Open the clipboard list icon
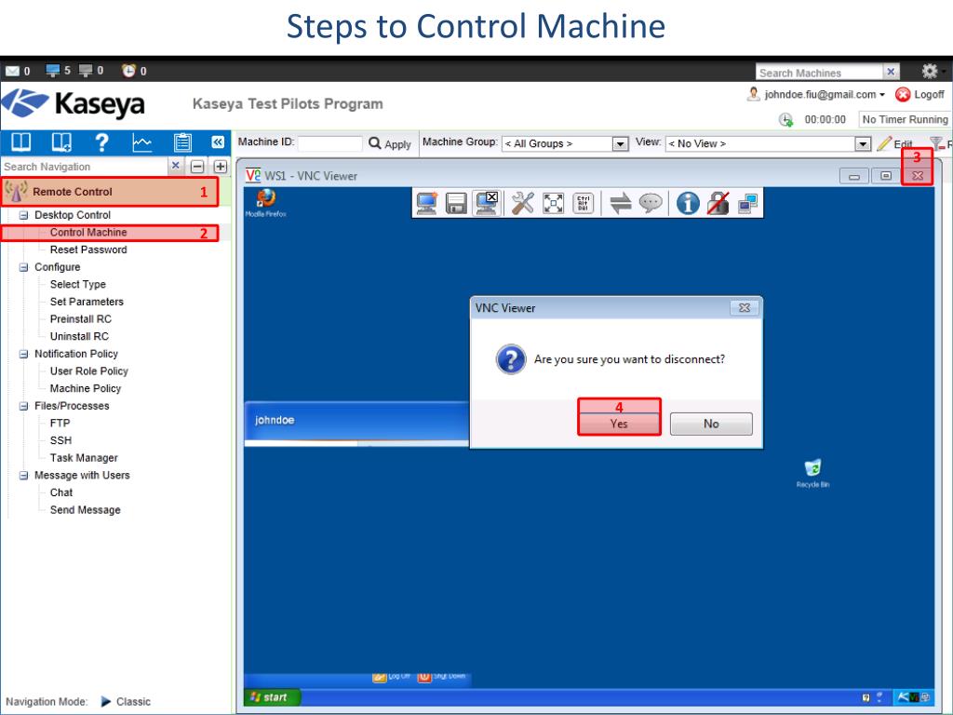 tap(182, 142)
